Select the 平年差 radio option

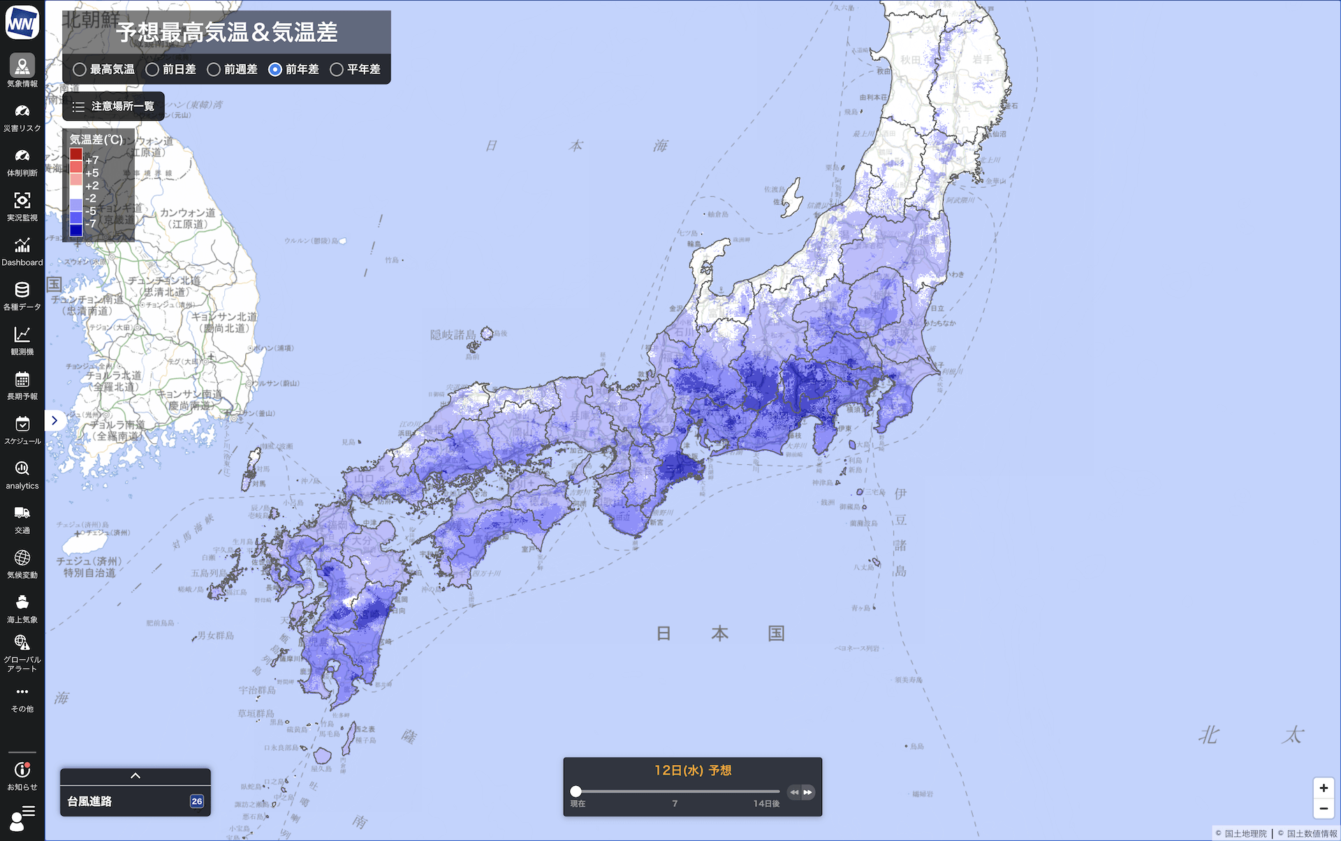337,69
